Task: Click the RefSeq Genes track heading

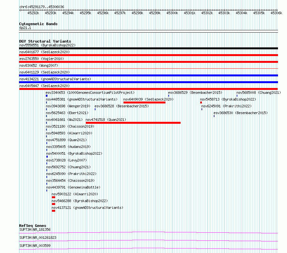Action: point(33,226)
